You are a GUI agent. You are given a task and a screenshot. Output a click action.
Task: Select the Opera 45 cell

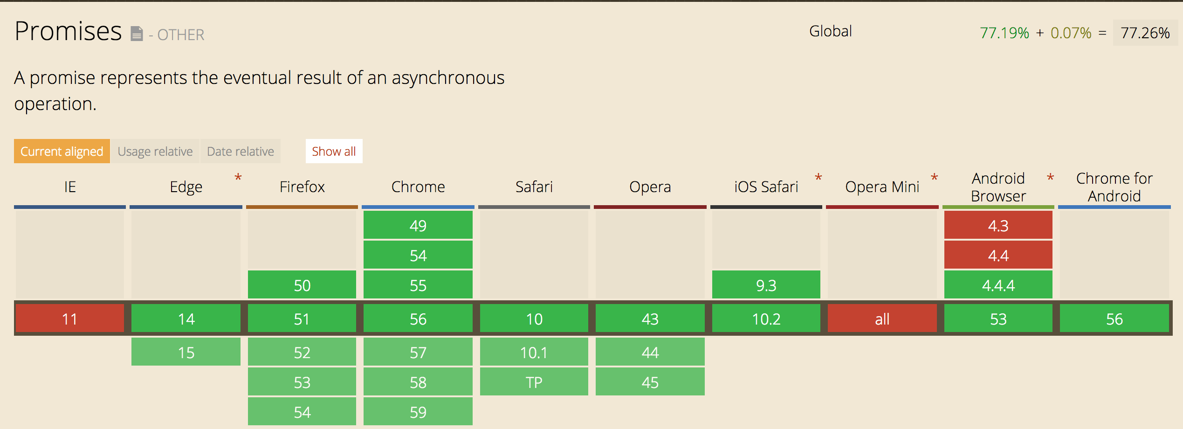coord(650,382)
